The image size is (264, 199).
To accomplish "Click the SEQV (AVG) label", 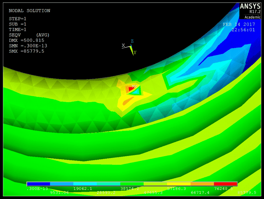I will coord(29,35).
